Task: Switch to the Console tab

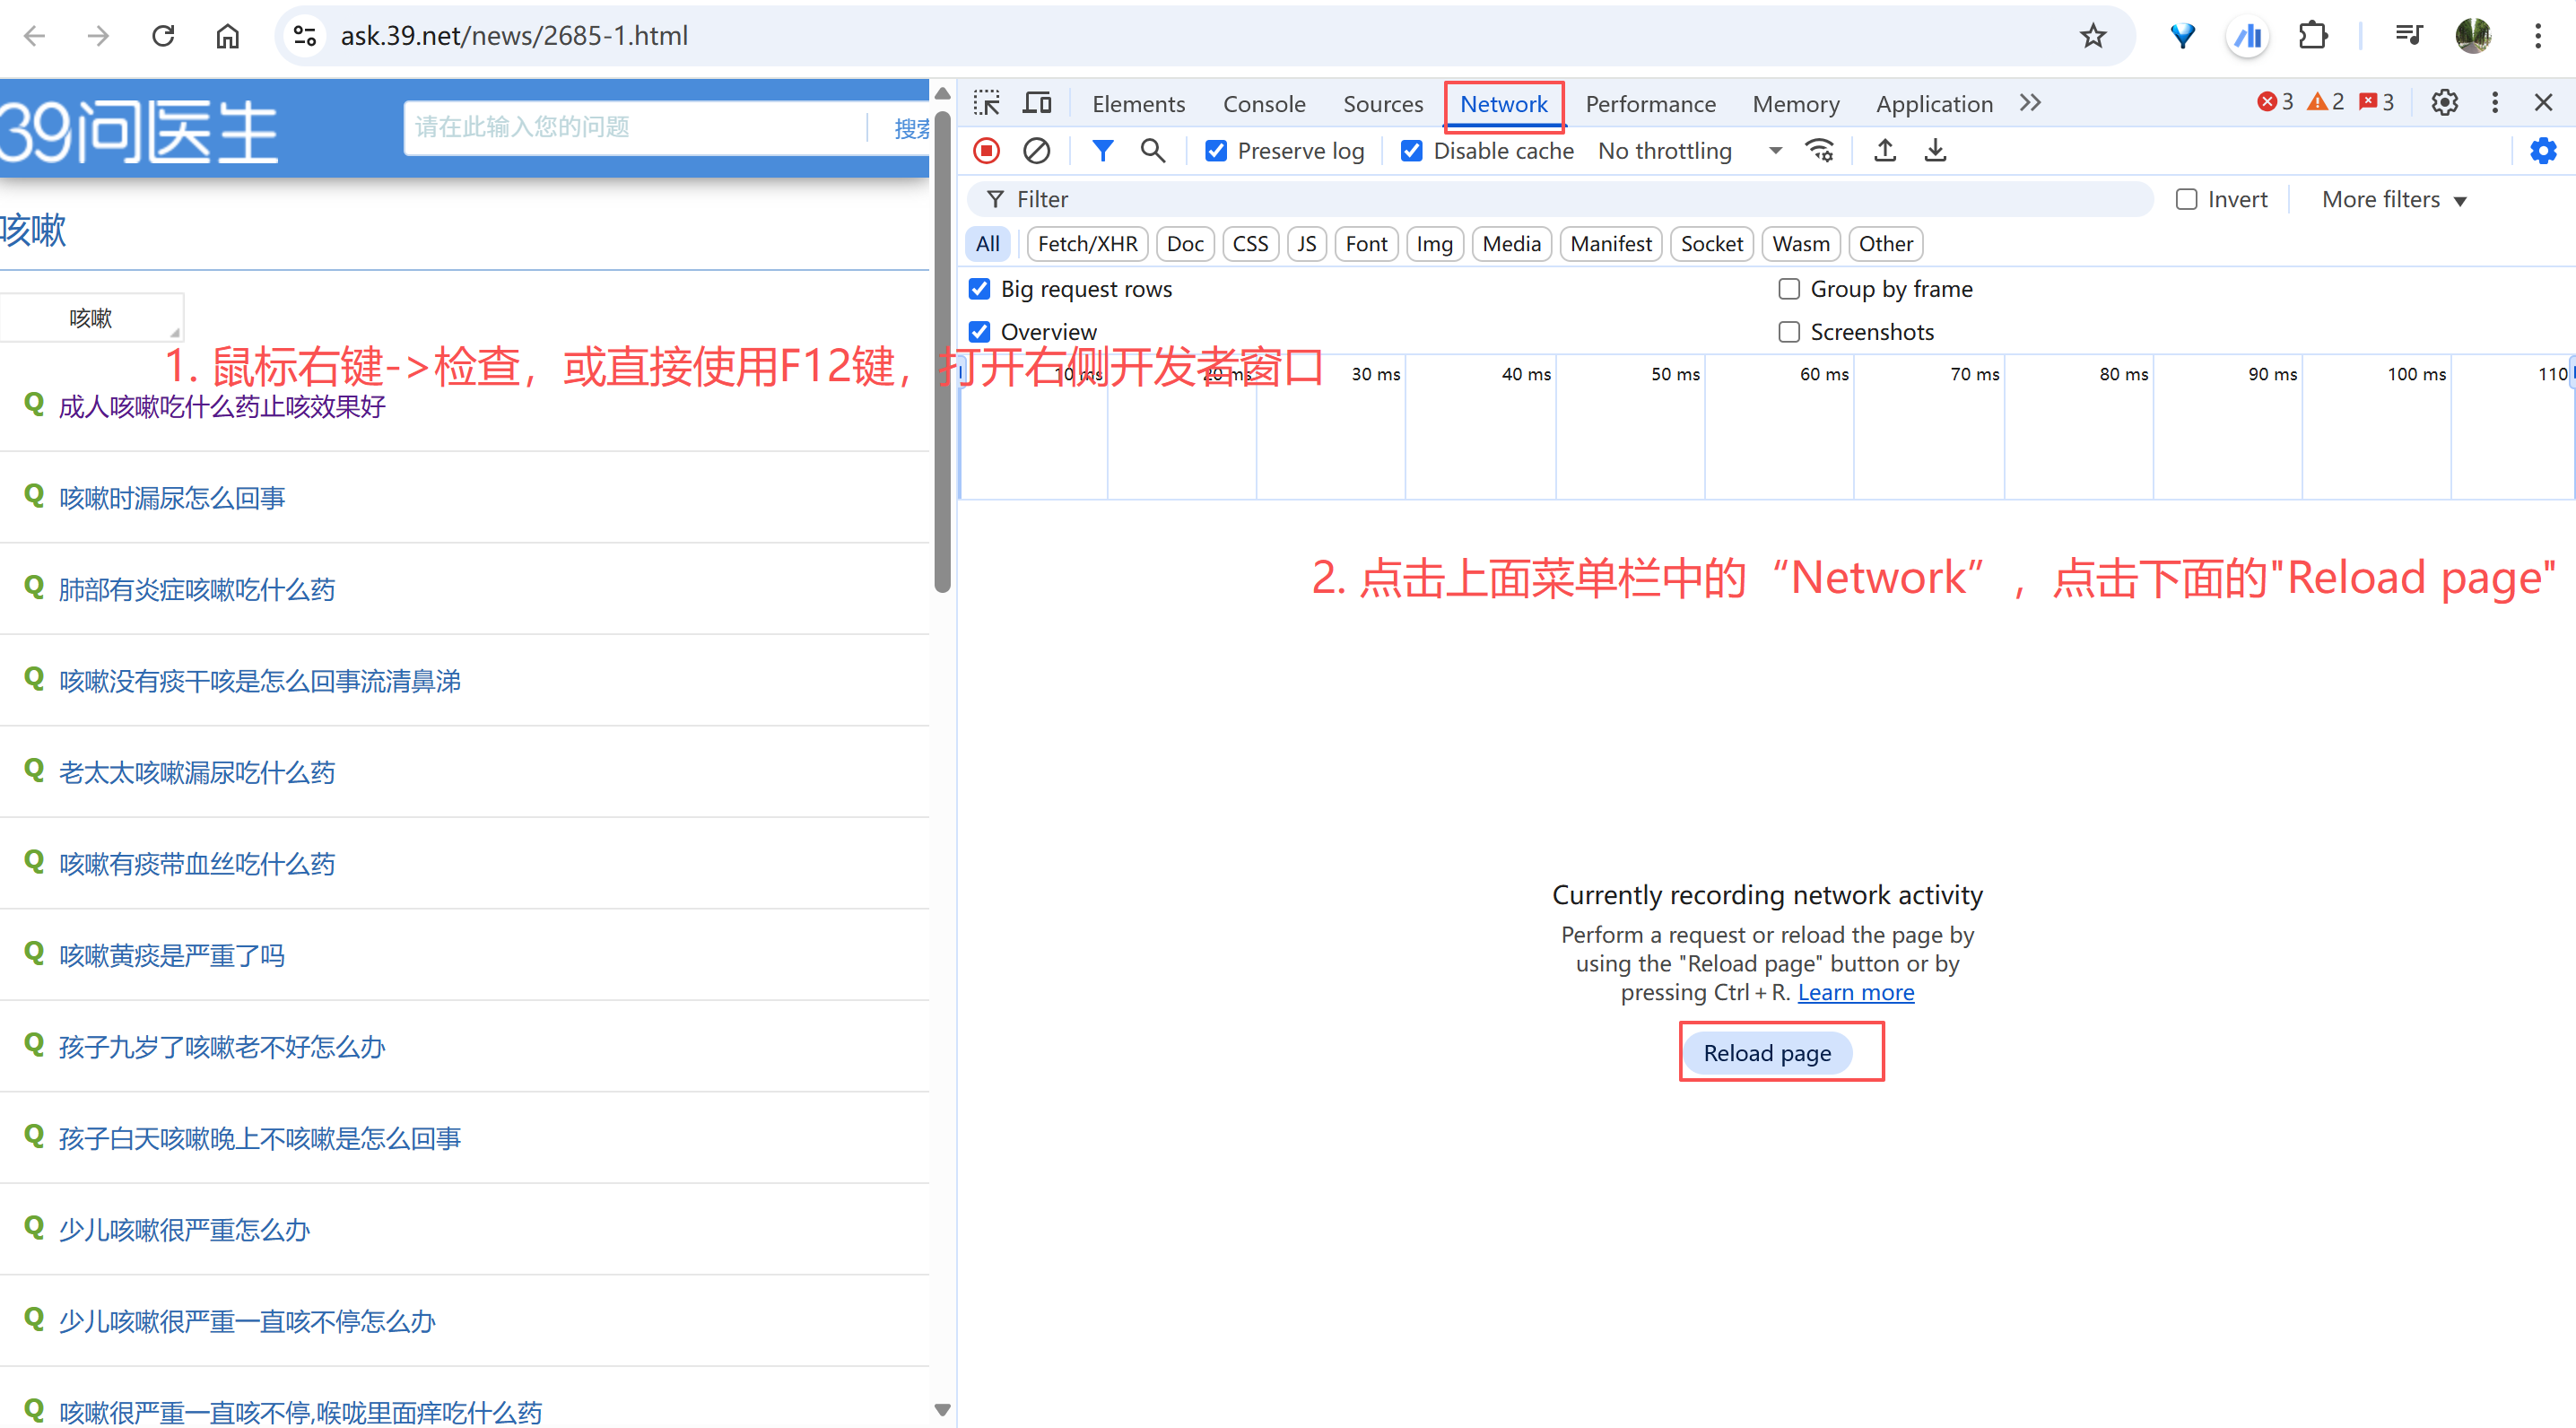Action: (1264, 104)
